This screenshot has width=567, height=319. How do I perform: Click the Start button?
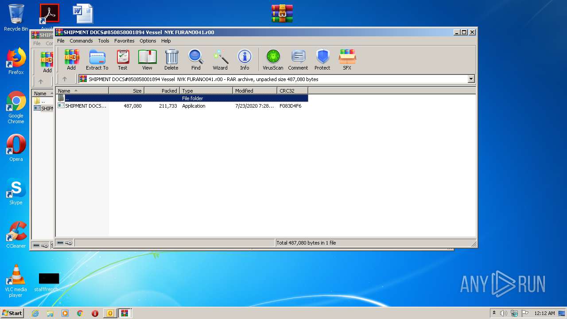(x=12, y=313)
